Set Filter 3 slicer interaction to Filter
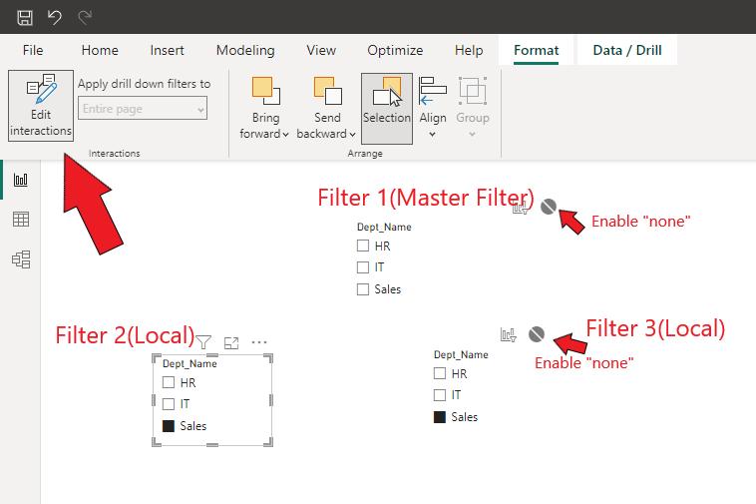This screenshot has width=756, height=504. (x=509, y=334)
